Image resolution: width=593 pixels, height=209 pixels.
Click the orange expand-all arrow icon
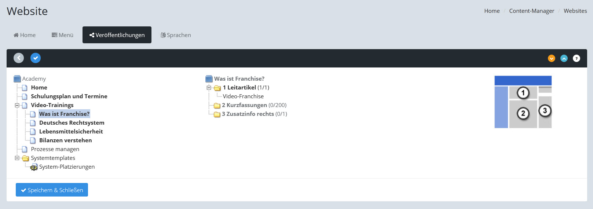551,58
